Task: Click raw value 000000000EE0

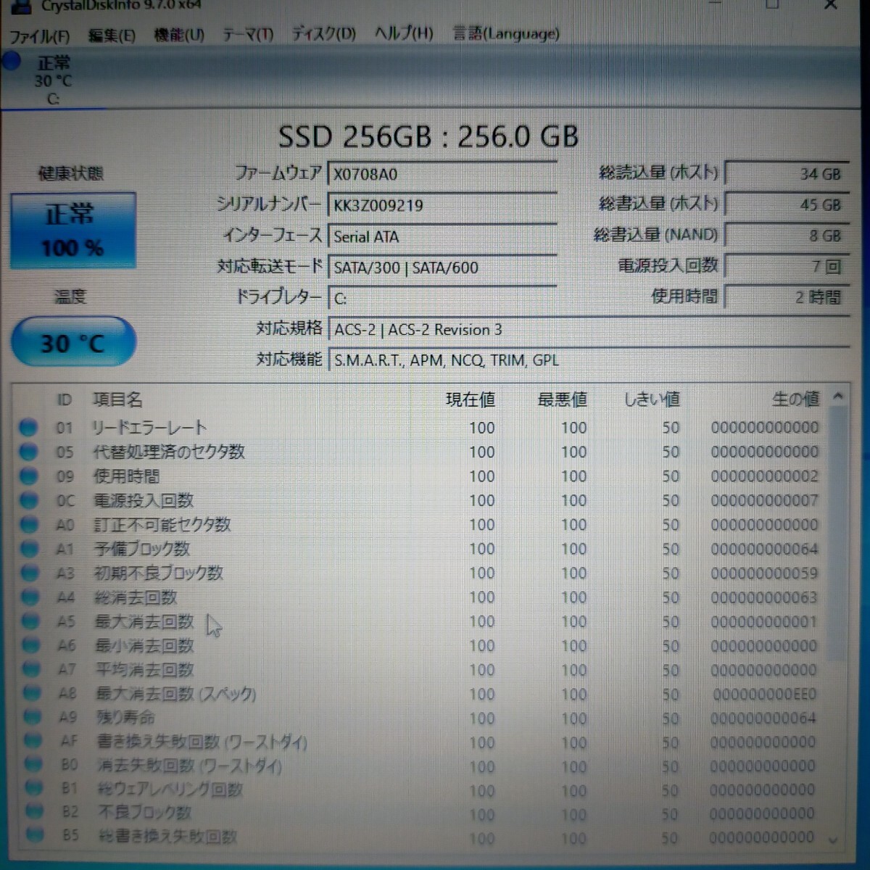Action: coord(764,694)
